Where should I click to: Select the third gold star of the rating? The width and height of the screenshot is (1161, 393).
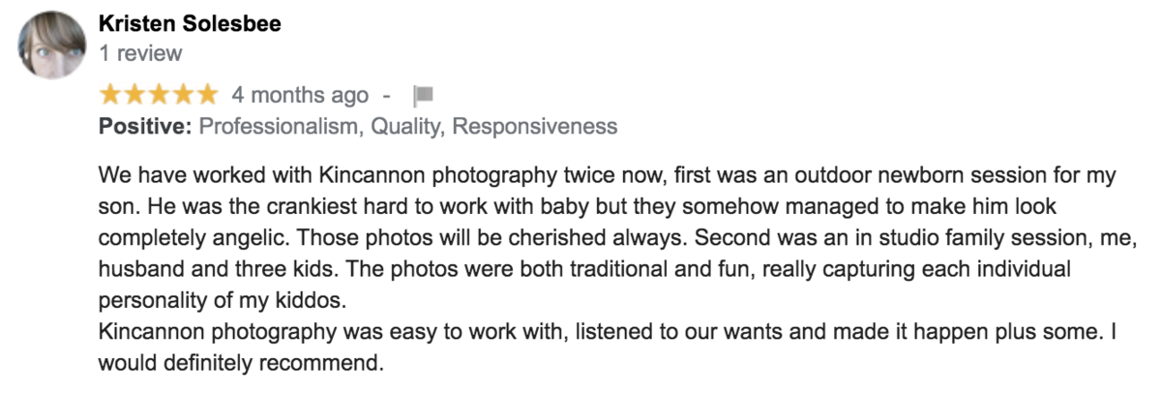click(x=159, y=94)
